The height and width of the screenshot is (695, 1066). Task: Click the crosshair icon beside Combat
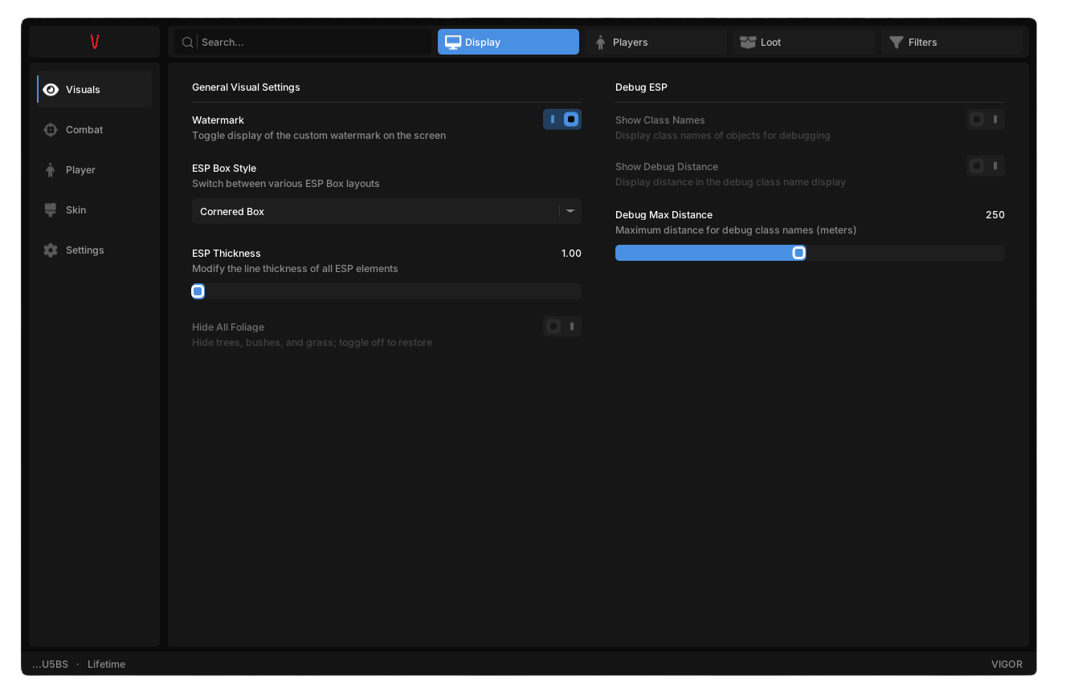click(51, 130)
